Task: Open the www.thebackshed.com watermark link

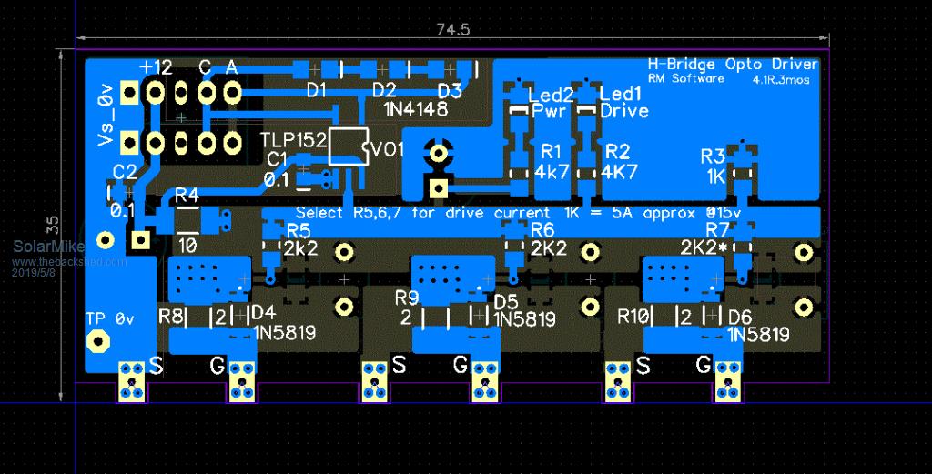Action: coord(68,262)
